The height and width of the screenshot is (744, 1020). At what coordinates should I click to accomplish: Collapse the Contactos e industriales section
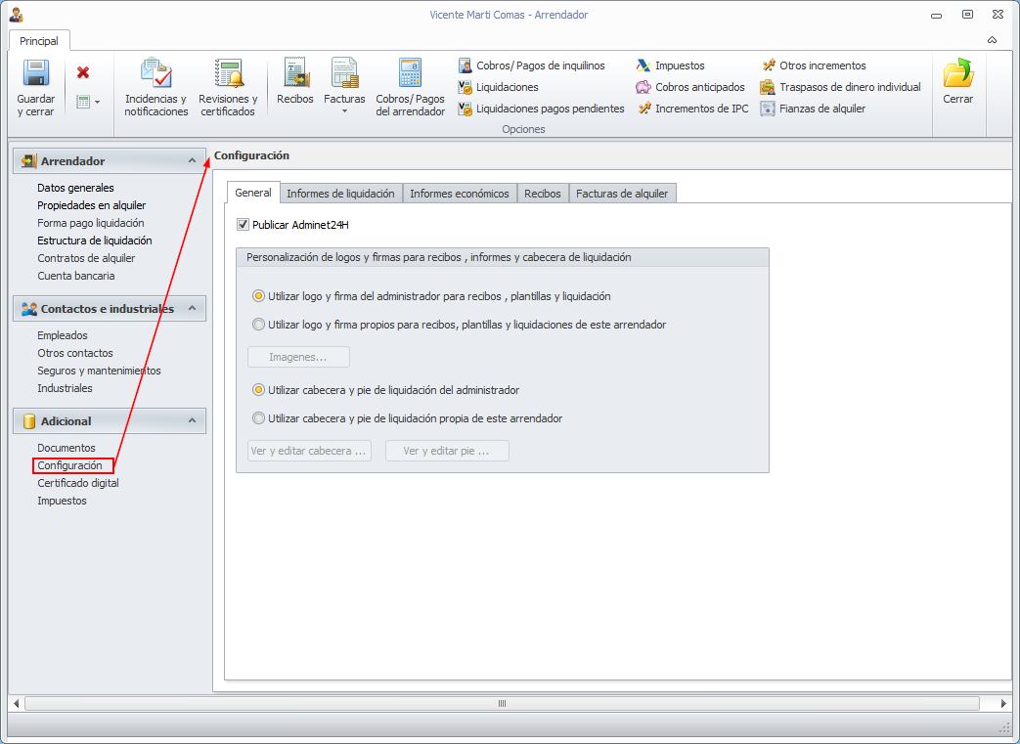192,308
